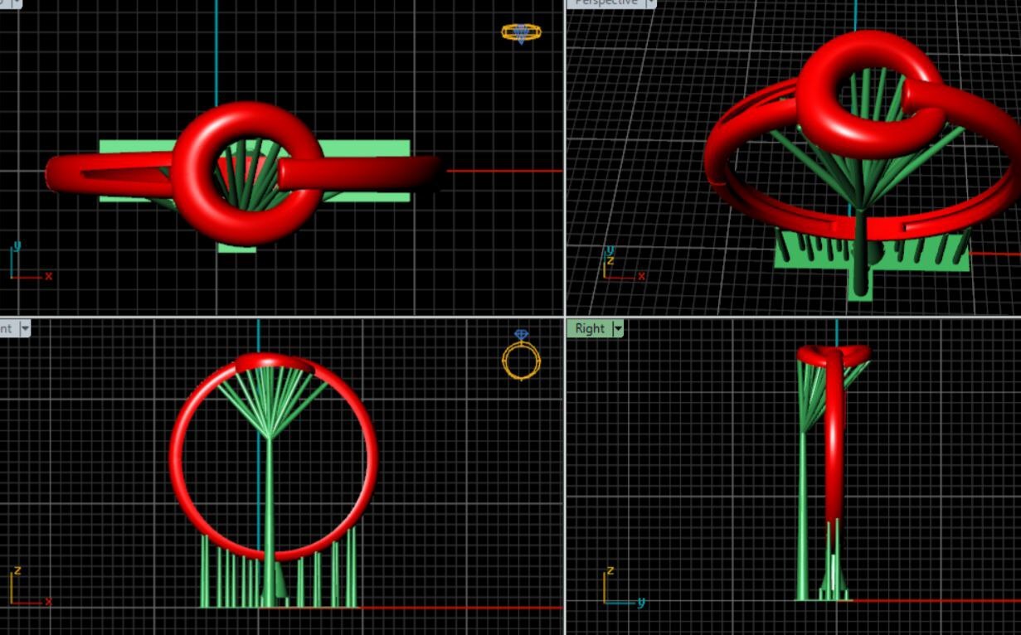
Task: Open the Right viewport dropdown arrow
Action: [x=617, y=328]
